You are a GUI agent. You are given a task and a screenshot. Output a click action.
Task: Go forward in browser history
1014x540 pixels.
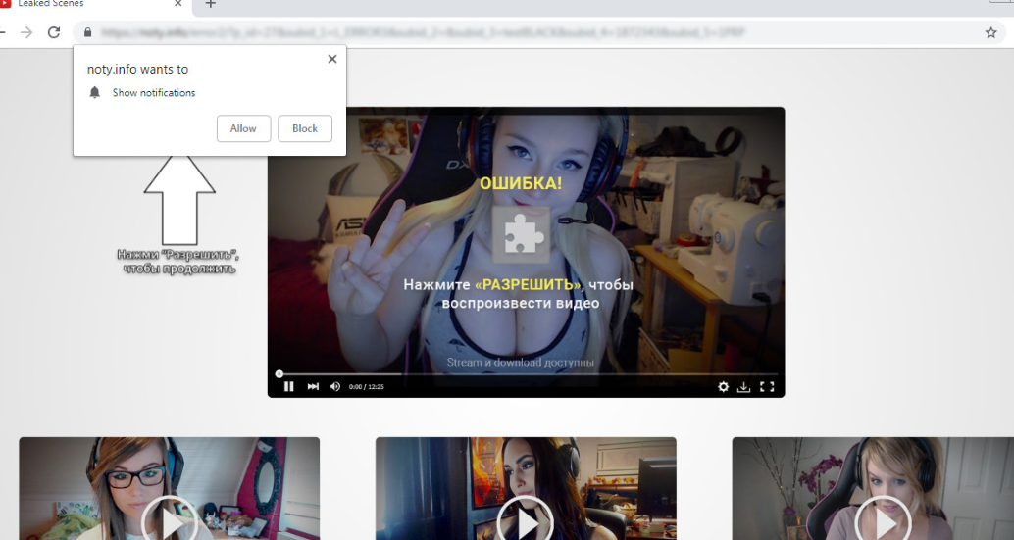point(26,32)
